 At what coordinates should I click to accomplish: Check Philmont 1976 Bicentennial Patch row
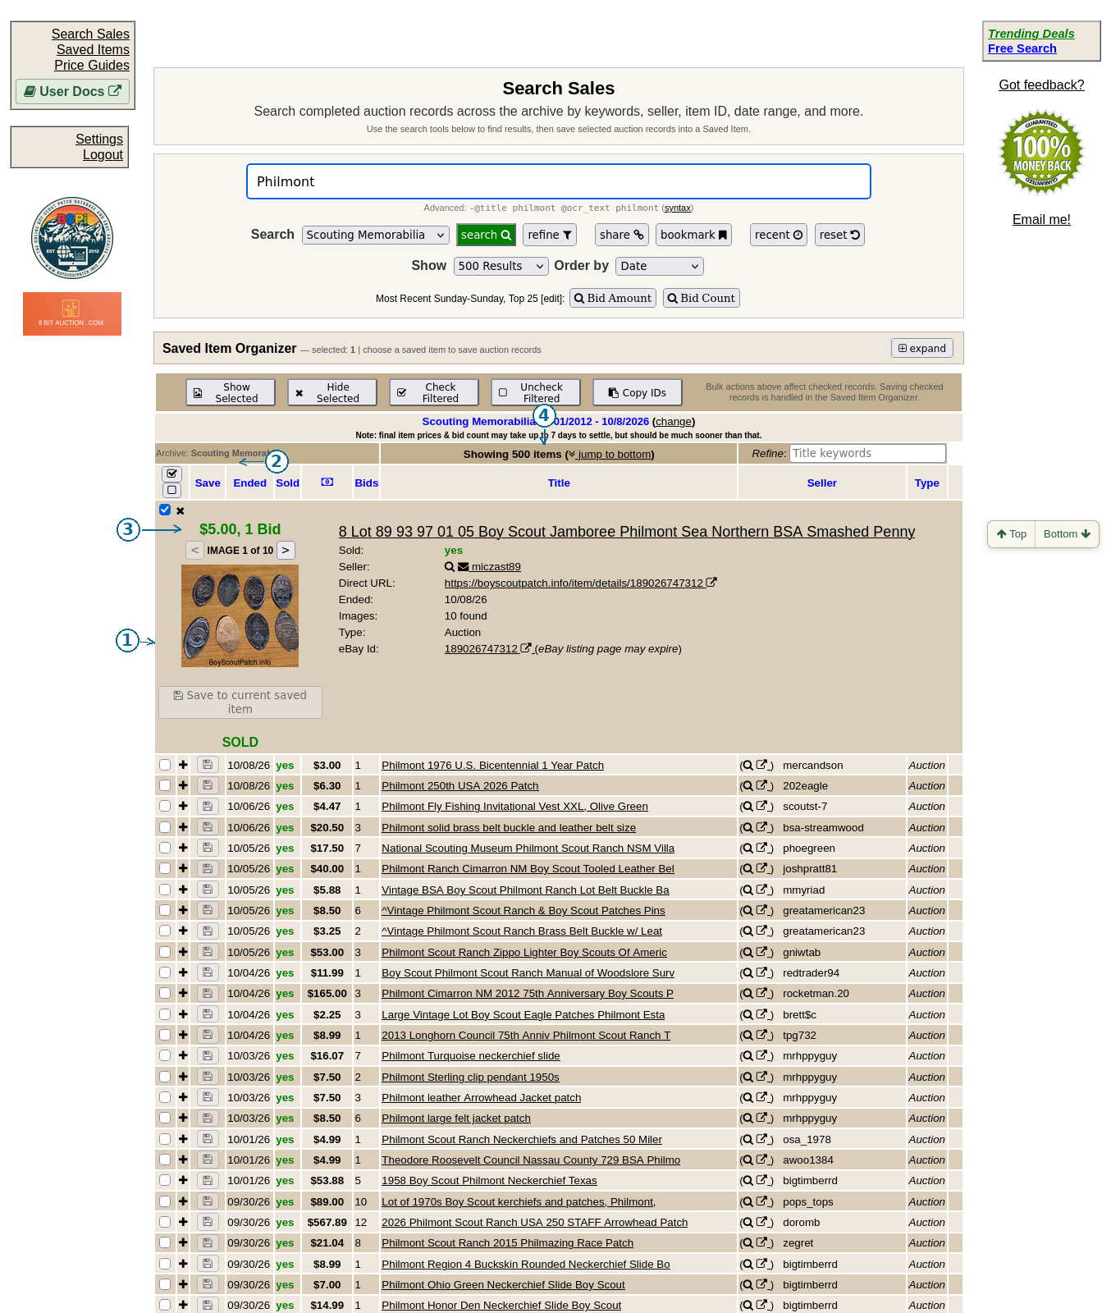165,765
